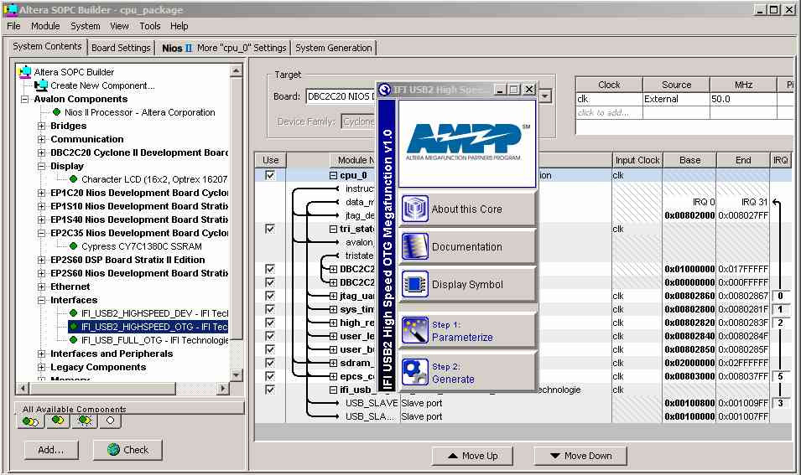Click the green dot beside Character LCD
801x475 pixels.
73,179
